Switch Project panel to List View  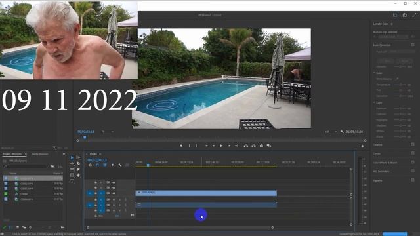pyautogui.click(x=10, y=227)
